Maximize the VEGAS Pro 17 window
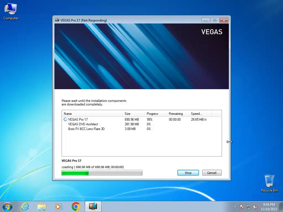Screen dimensions: 283x212 (215, 20)
